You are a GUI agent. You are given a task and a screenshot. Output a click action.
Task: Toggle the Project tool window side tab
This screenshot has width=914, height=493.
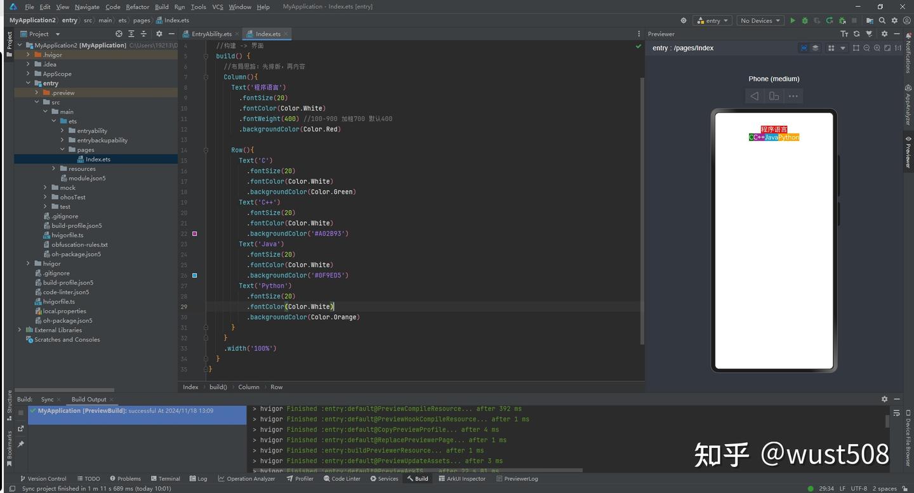(9, 44)
